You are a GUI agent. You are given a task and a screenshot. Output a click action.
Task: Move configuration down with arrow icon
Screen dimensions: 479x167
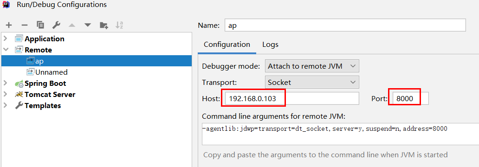click(88, 25)
